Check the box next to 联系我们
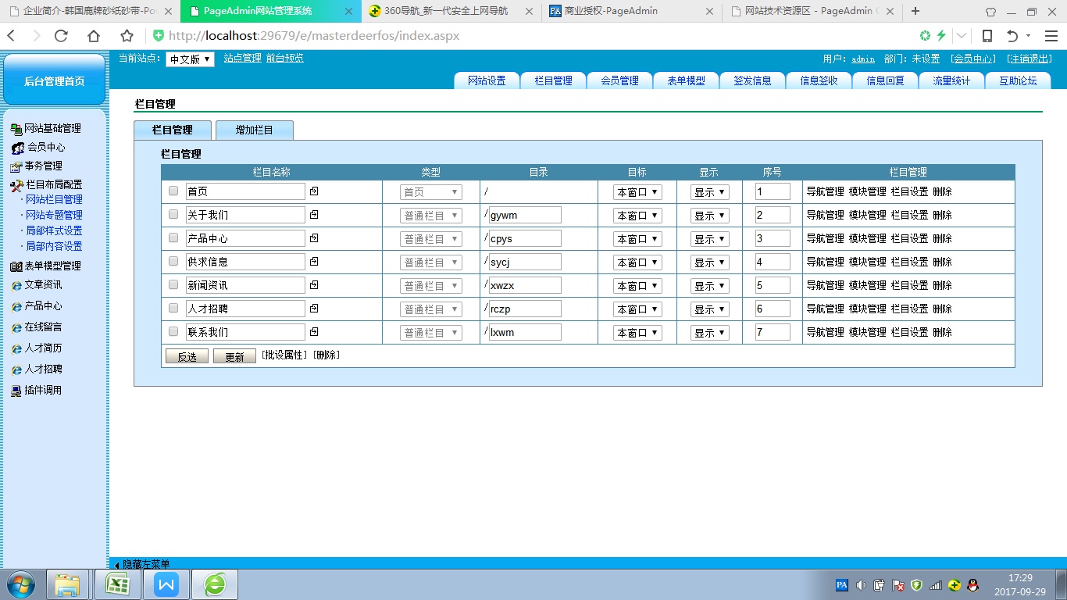The height and width of the screenshot is (600, 1067). point(173,332)
